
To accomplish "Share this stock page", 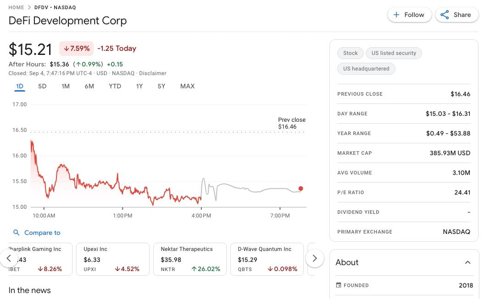I will coord(457,15).
